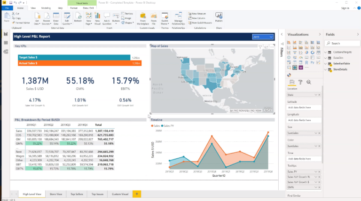Remove the State field from Location

[x=320, y=95]
